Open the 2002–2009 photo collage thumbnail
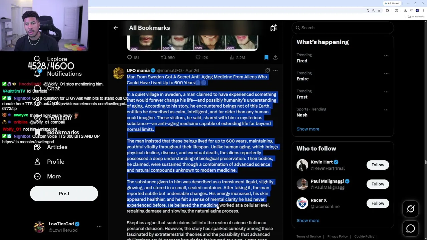Image resolution: width=427 pixels, height=240 pixels. pos(192,43)
